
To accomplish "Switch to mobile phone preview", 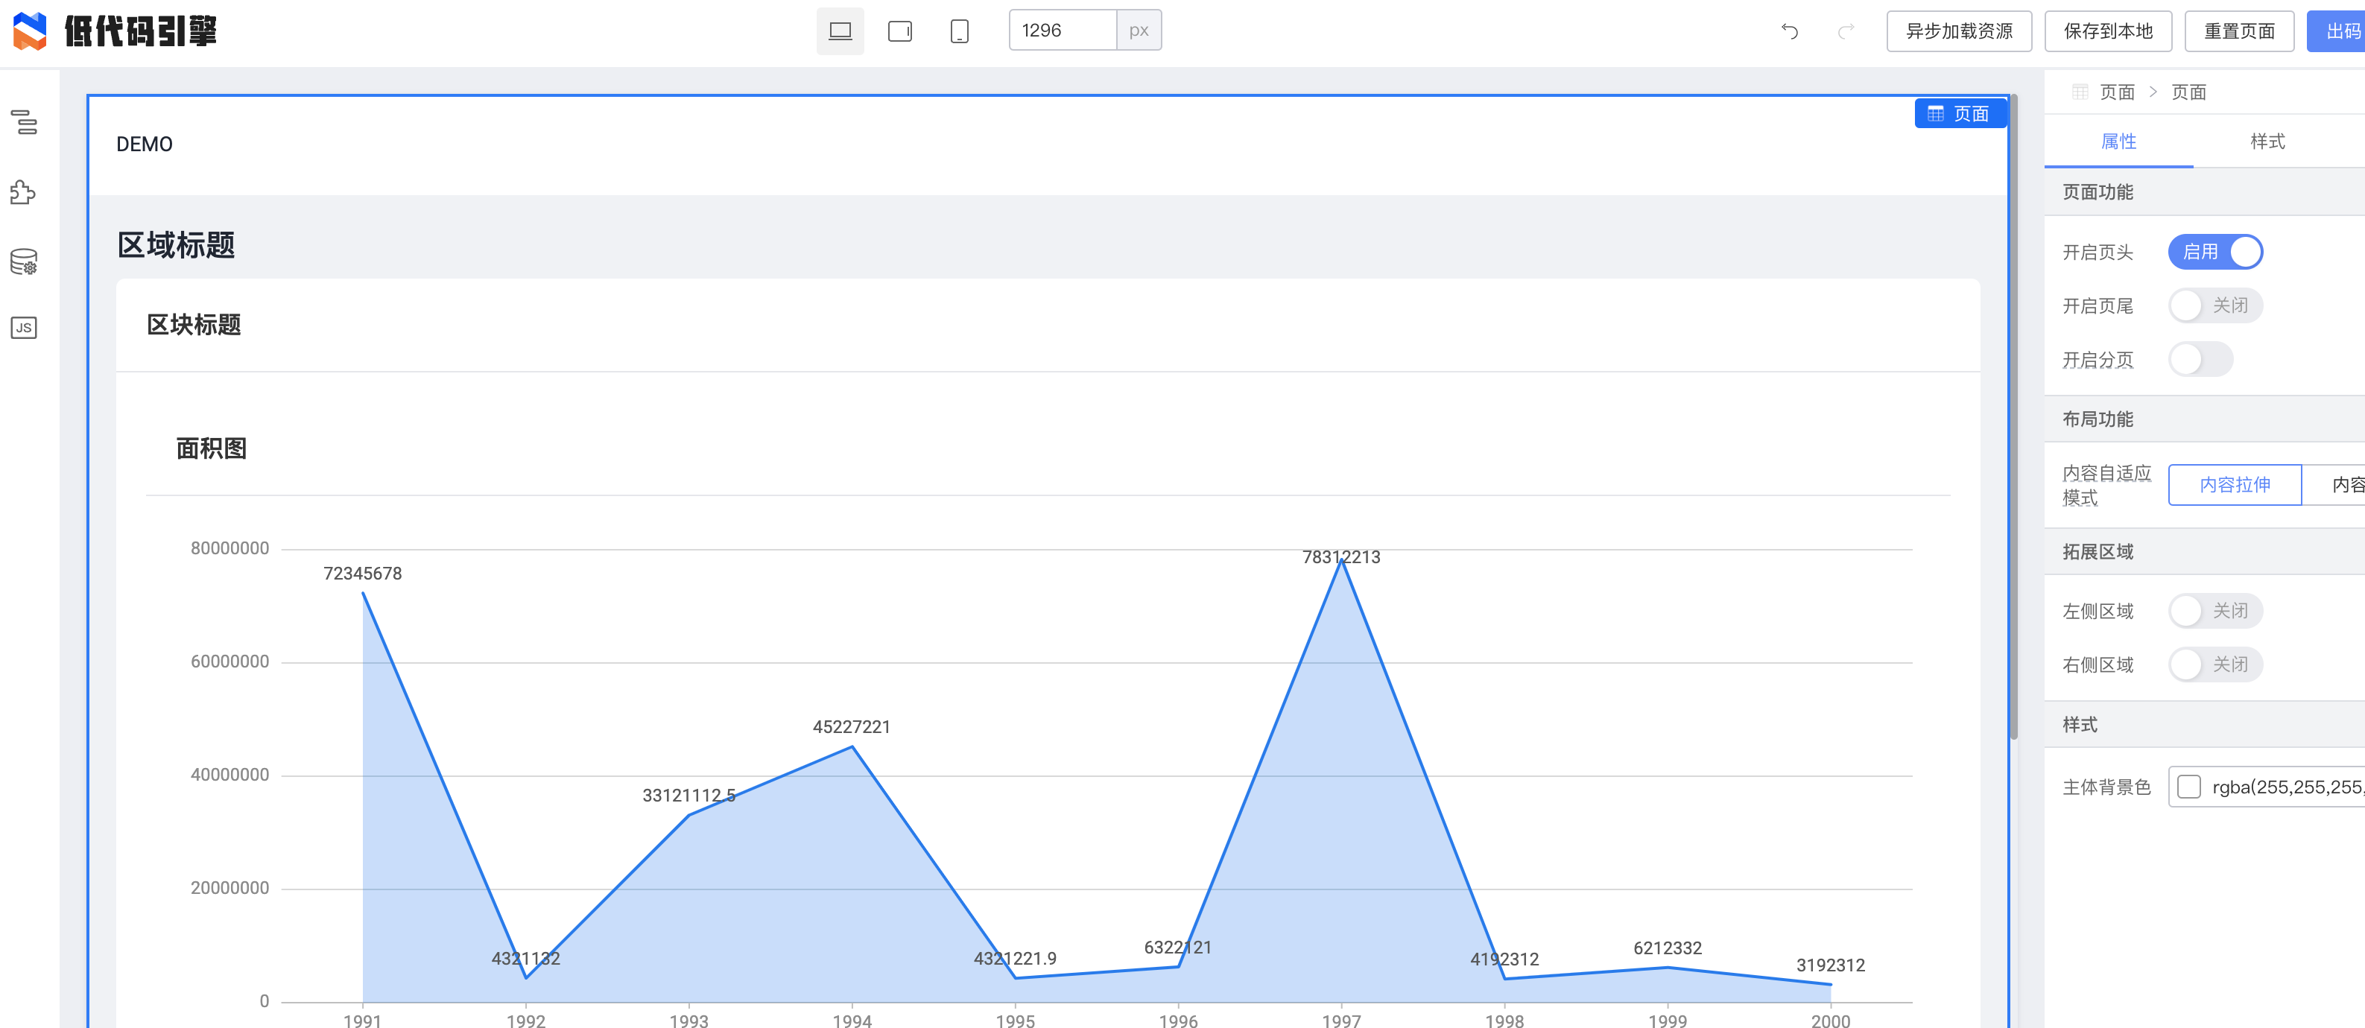I will 958,31.
